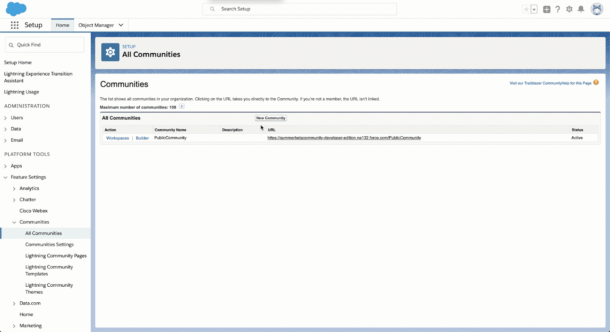Expand the Data.com node
Viewport: 610px width, 332px height.
(x=14, y=304)
